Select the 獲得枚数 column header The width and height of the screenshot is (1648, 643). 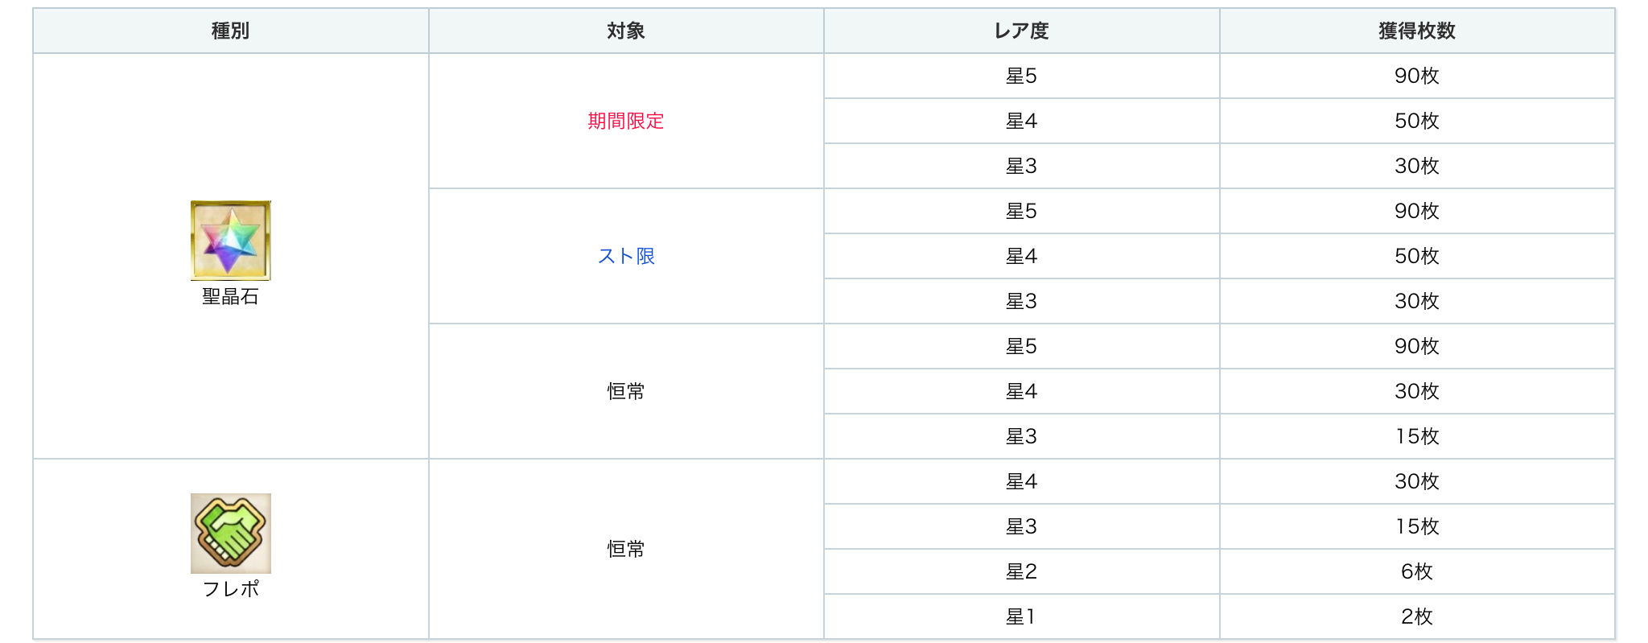pyautogui.click(x=1416, y=31)
